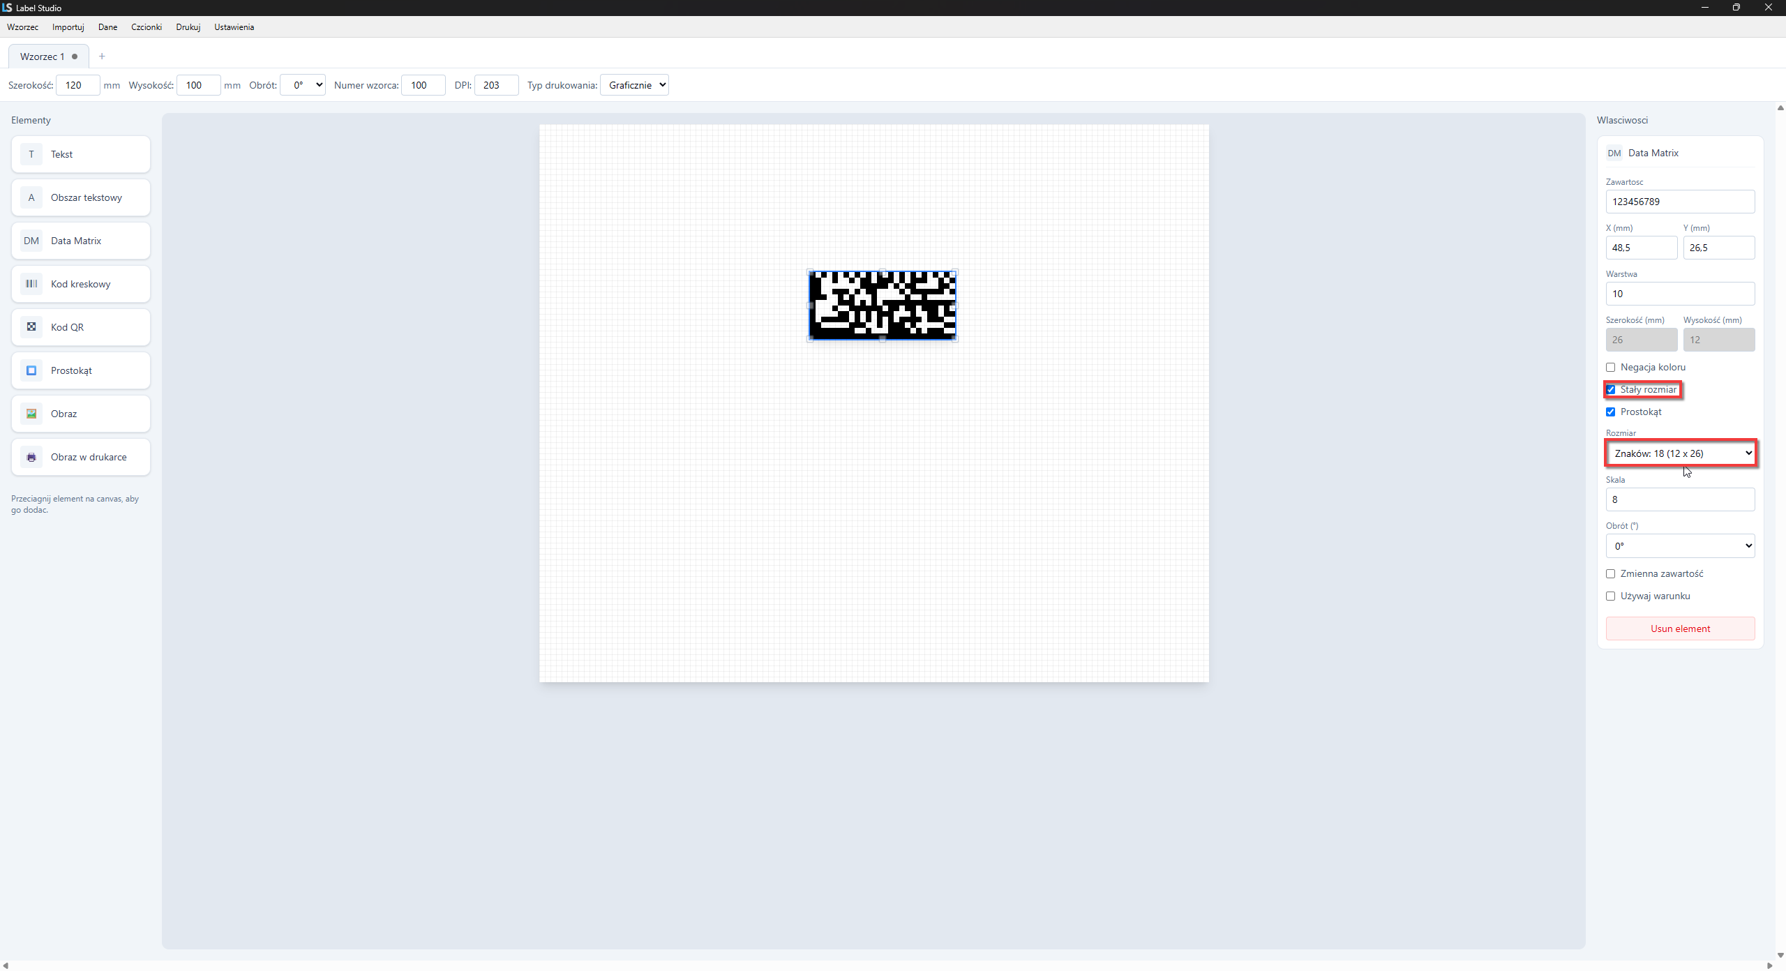Select the Obraz w drukarce printer icon
Image resolution: width=1786 pixels, height=971 pixels.
pos(31,457)
